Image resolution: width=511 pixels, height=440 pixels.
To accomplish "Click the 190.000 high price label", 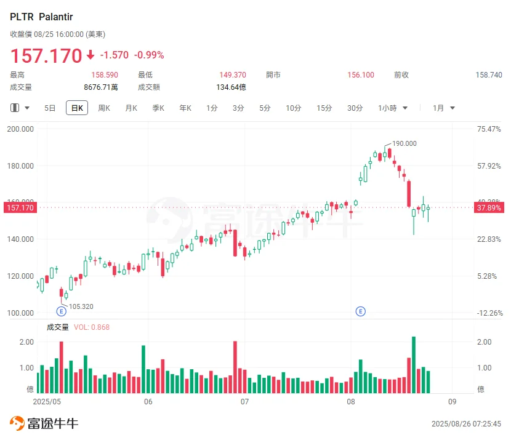I will pyautogui.click(x=404, y=143).
